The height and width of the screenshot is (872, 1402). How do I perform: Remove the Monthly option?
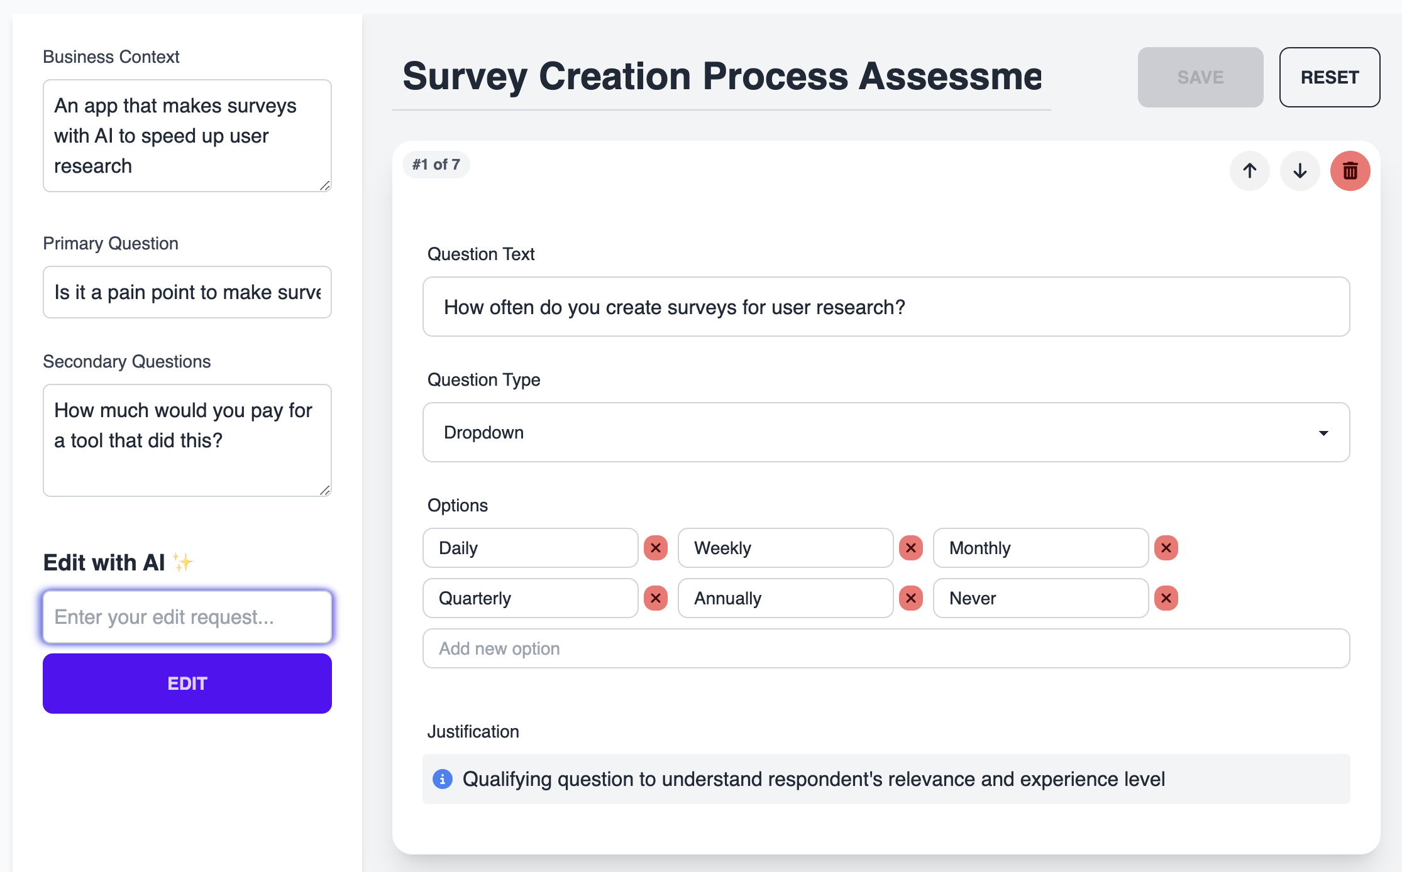point(1166,548)
